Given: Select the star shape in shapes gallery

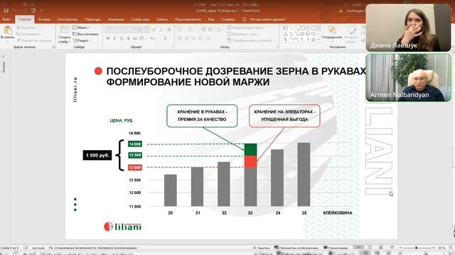Looking at the screenshot, I should (x=314, y=40).
